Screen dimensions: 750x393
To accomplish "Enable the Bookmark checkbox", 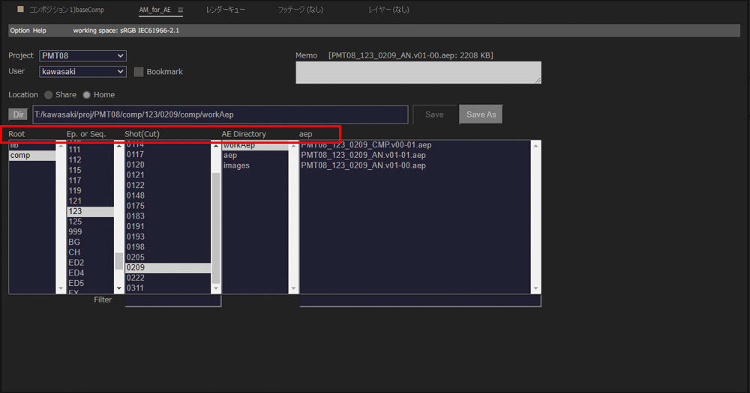I will pos(139,72).
